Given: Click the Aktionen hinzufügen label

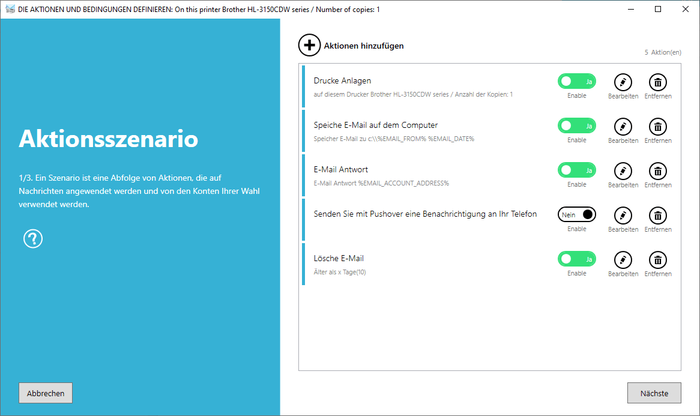Looking at the screenshot, I should [x=364, y=46].
